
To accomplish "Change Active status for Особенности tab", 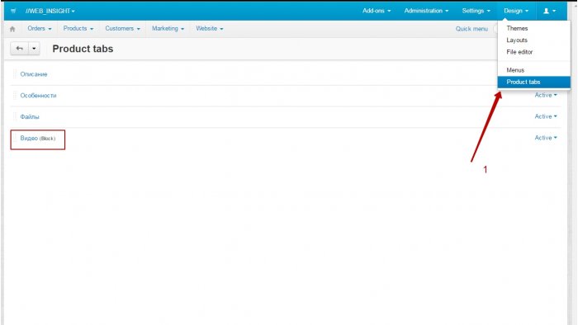I will tap(546, 95).
